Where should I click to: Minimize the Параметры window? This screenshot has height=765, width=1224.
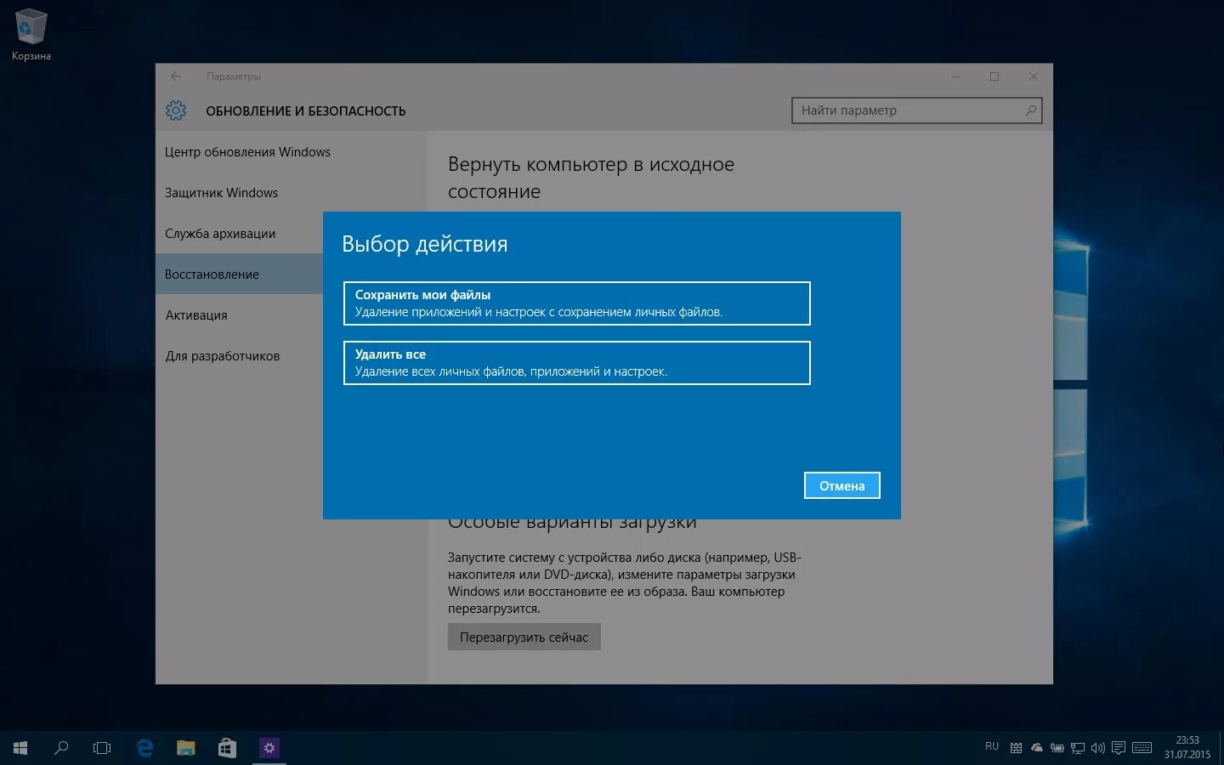pyautogui.click(x=955, y=76)
